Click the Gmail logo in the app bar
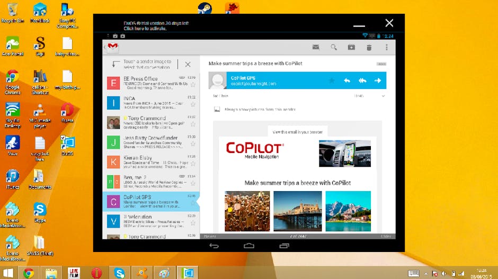Image resolution: width=498 pixels, height=279 pixels. click(112, 48)
